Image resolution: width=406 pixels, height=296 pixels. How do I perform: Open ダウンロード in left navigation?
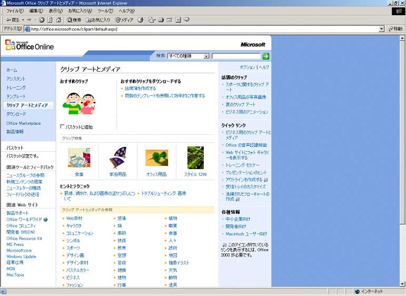[x=16, y=114]
